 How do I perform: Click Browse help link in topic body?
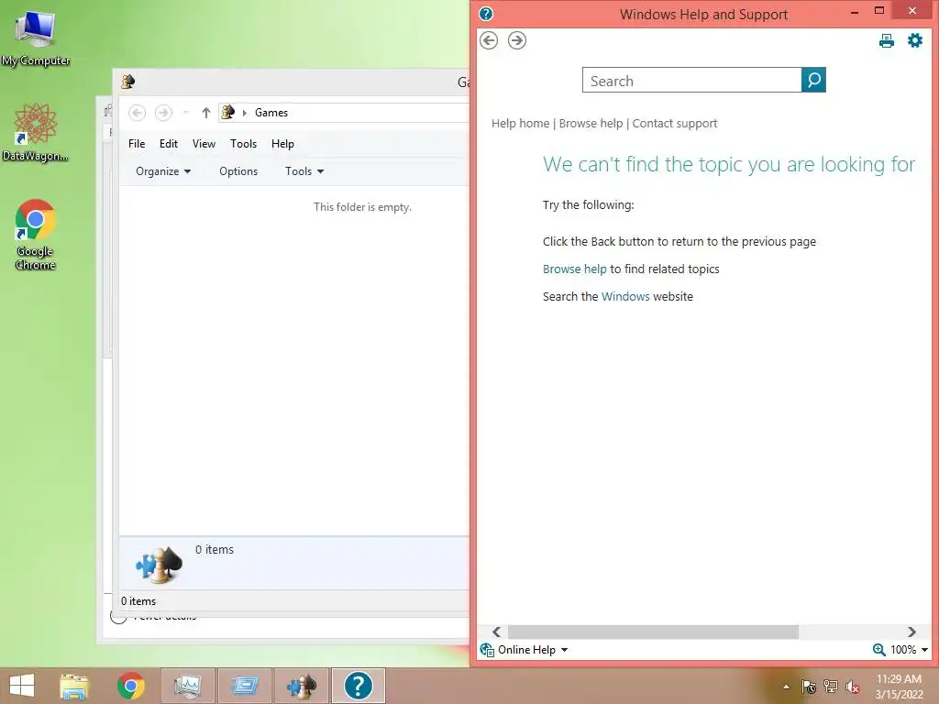pyautogui.click(x=574, y=269)
